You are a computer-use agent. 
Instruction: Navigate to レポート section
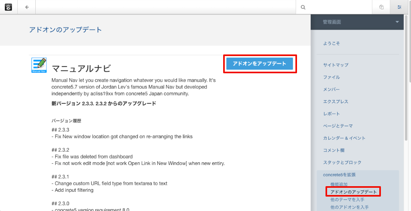tap(332, 114)
